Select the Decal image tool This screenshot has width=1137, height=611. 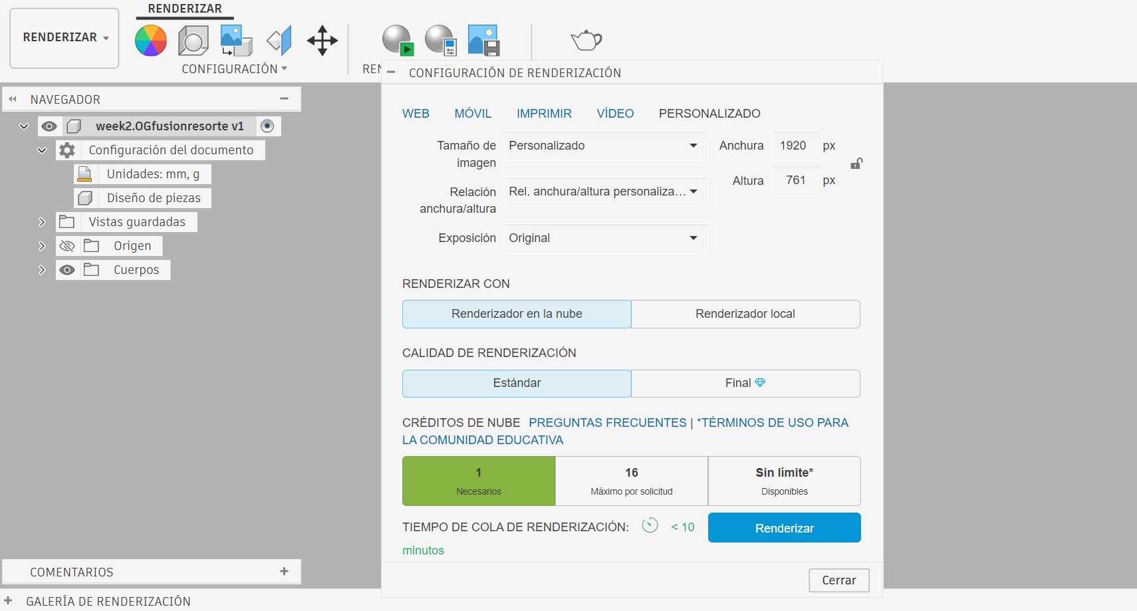[236, 41]
